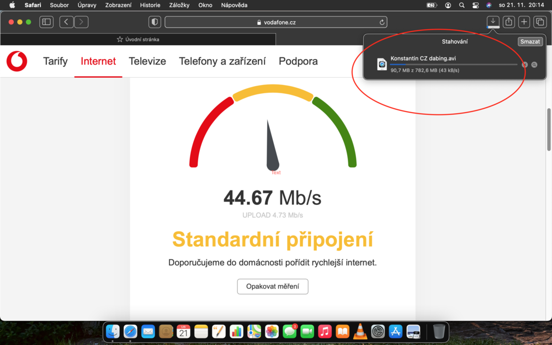Open a new tab with the plus icon

pos(523,22)
